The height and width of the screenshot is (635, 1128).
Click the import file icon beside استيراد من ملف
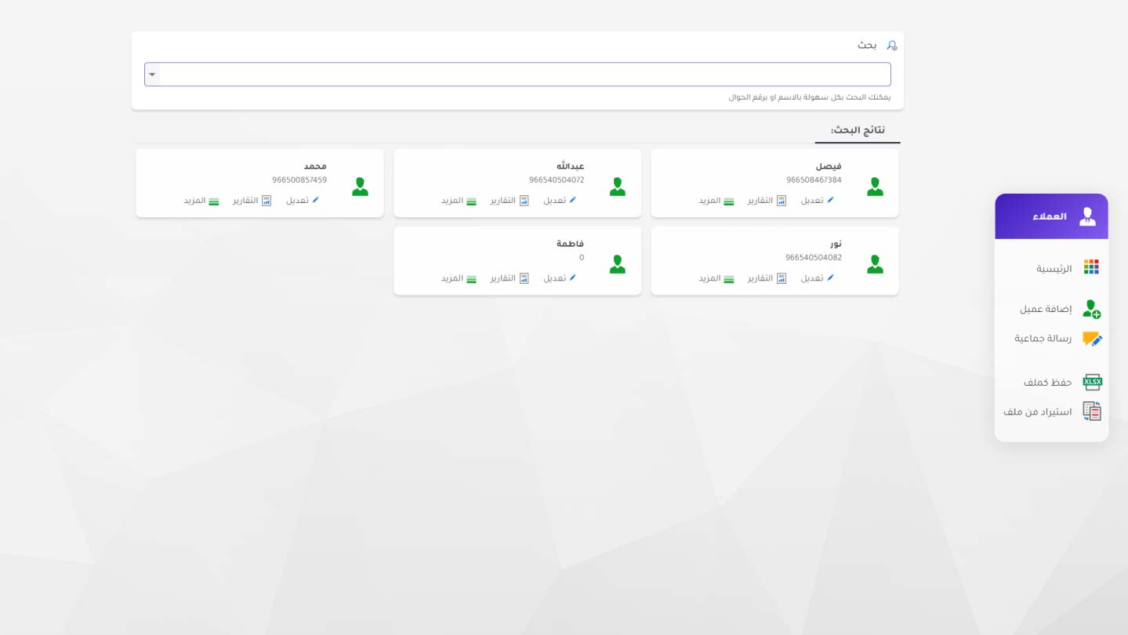coord(1093,411)
